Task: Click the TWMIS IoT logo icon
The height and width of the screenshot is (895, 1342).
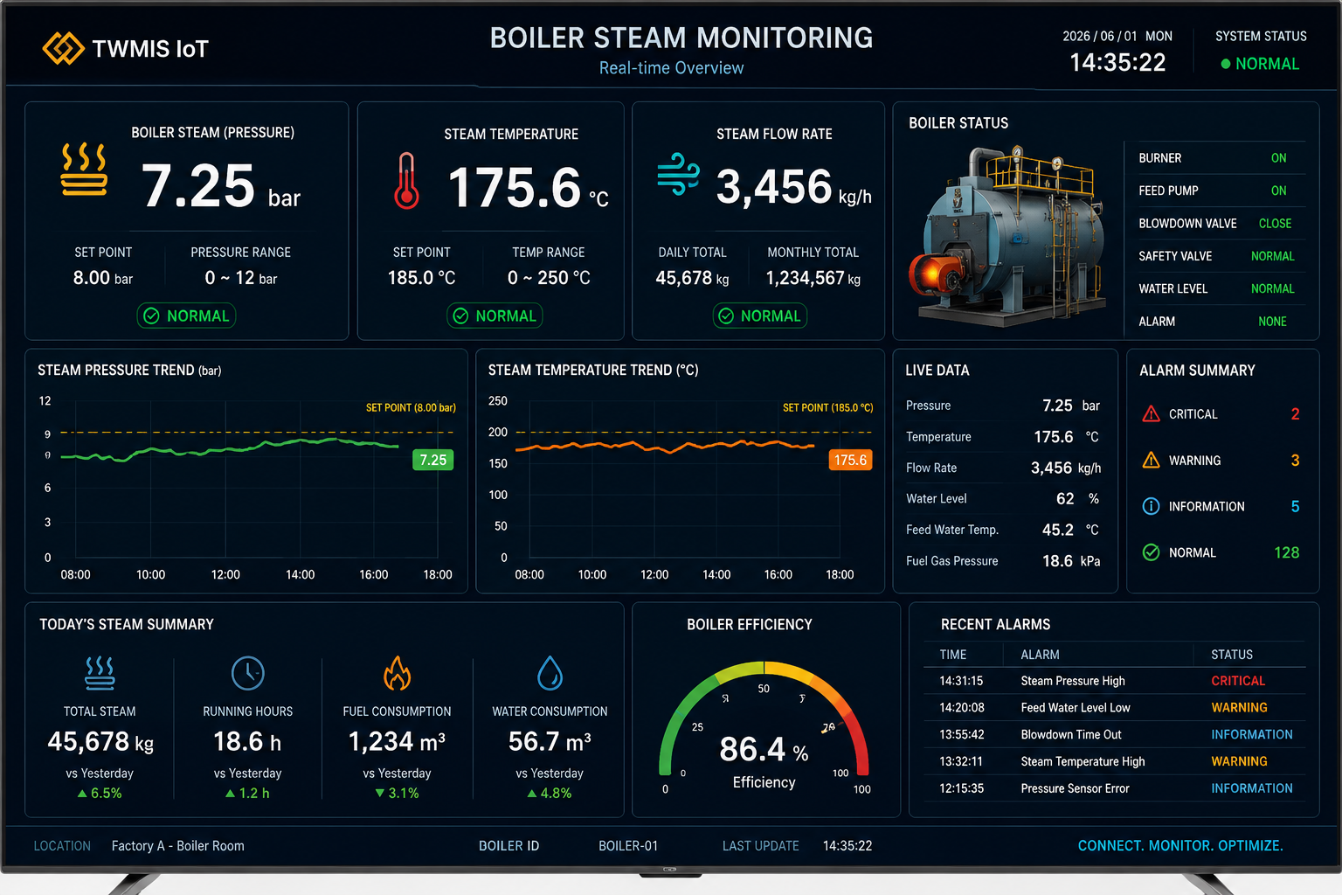Action: tap(63, 49)
